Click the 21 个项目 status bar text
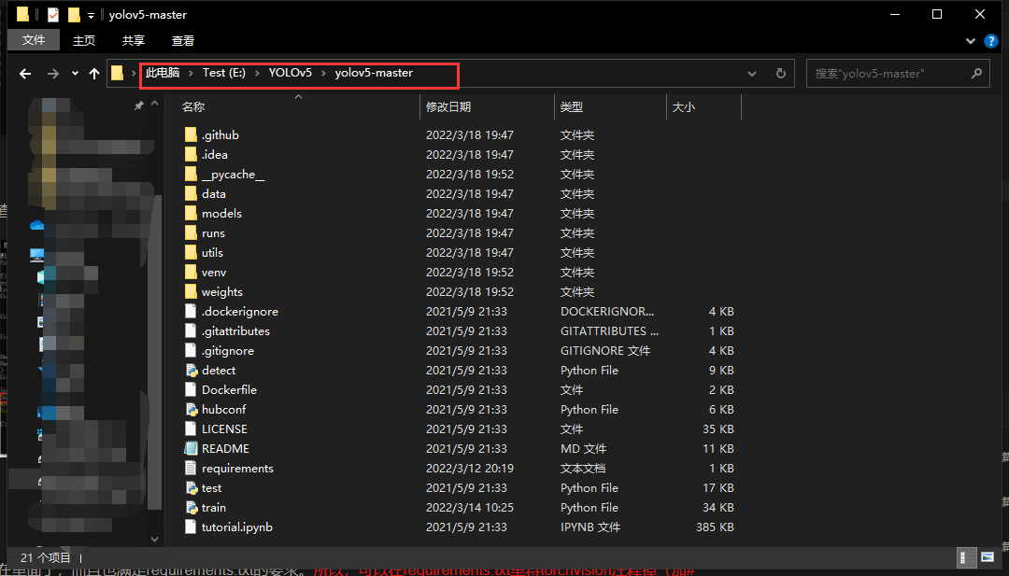 (x=45, y=557)
